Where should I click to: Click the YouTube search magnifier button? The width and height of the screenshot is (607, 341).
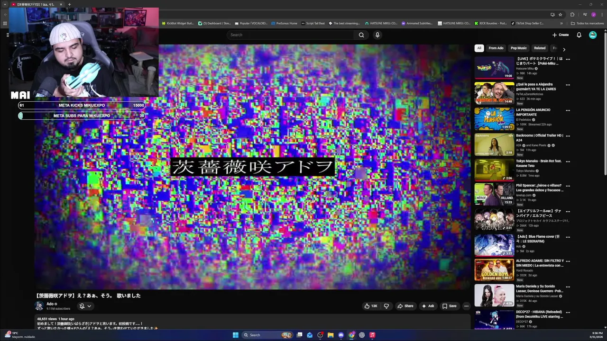(x=361, y=35)
